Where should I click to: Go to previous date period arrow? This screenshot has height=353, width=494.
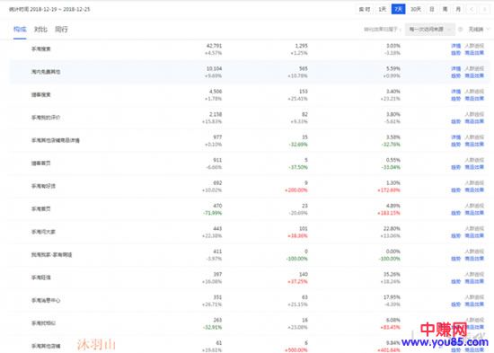472,10
